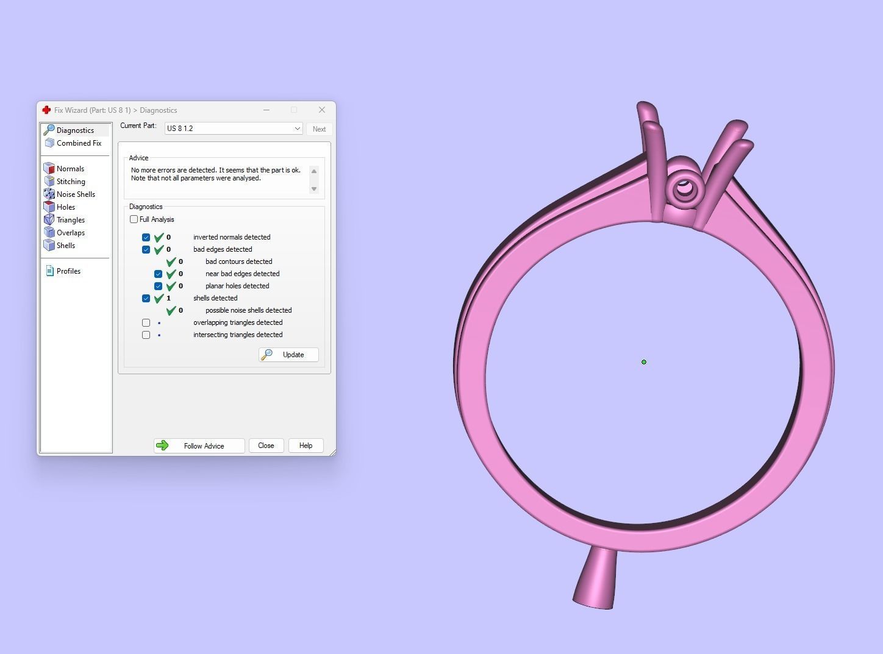Click the 'bad contours detected' label
Screen dimensions: 883x654
click(x=238, y=261)
